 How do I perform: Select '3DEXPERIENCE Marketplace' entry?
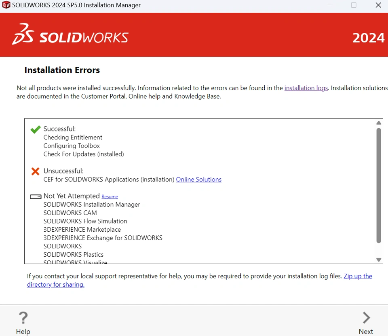coord(82,230)
